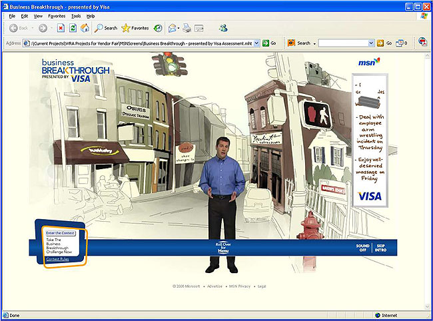Open the Mail envelope toolbar icon

[x=173, y=28]
